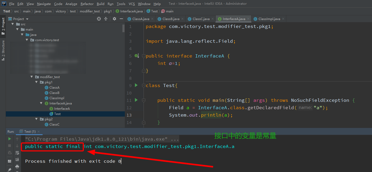Collapse InterfaceA.java file node
This screenshot has height=172, width=372.
coord(41,103)
